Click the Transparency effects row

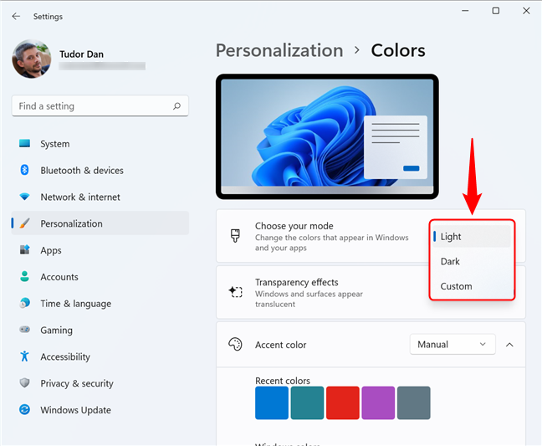(371, 292)
